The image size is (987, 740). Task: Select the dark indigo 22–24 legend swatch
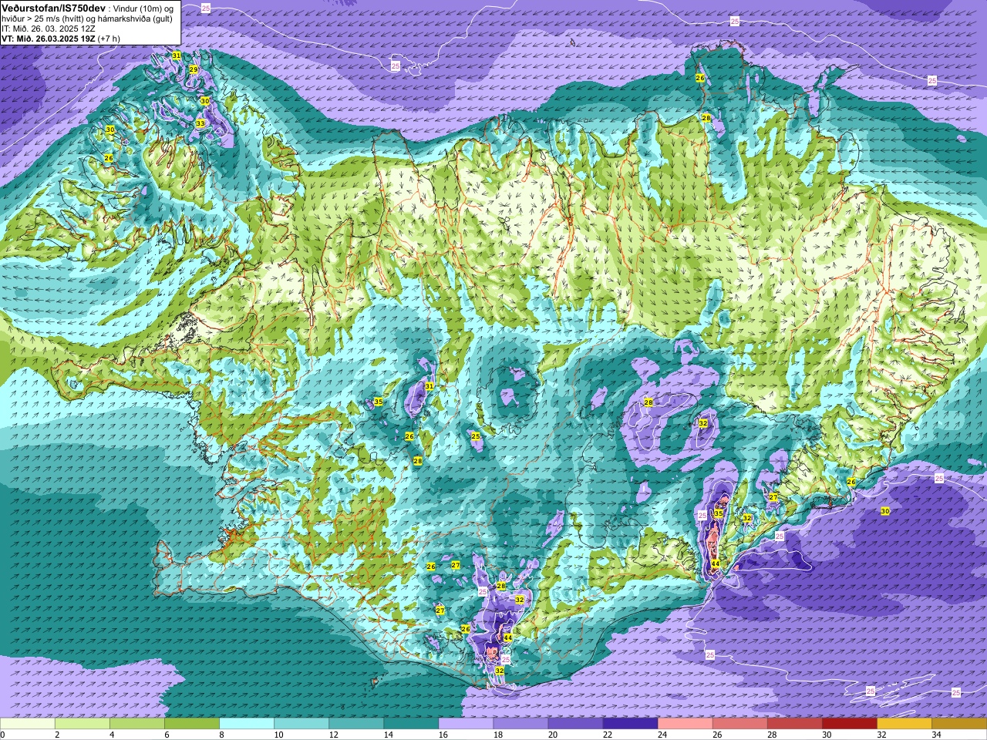(x=630, y=724)
